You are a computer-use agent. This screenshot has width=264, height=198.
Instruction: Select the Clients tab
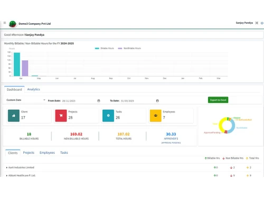coord(13,153)
